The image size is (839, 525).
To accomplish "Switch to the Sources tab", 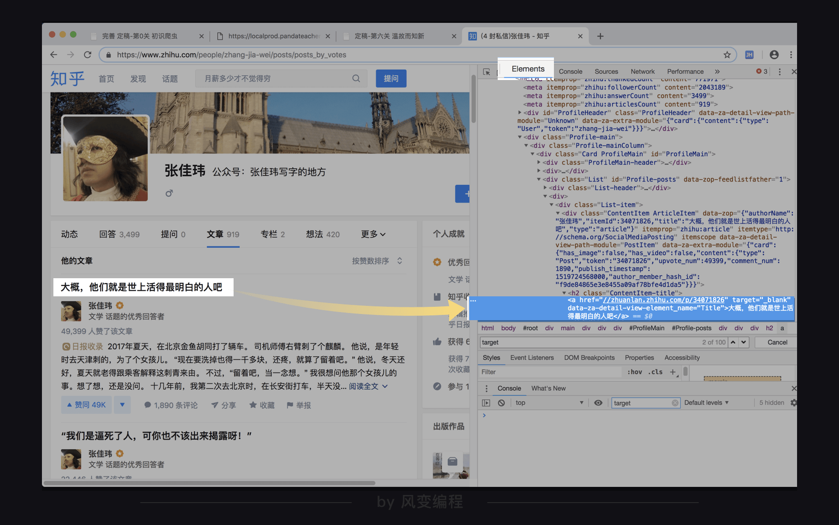I will click(606, 71).
